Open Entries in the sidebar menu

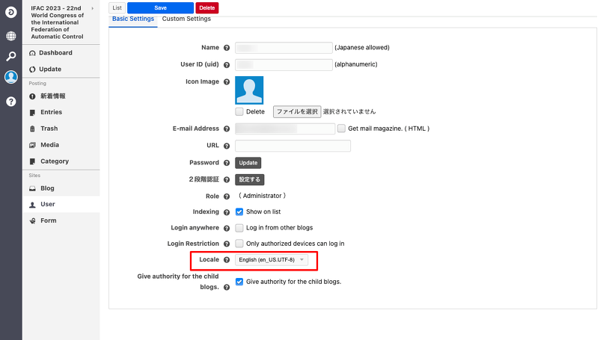pyautogui.click(x=52, y=112)
